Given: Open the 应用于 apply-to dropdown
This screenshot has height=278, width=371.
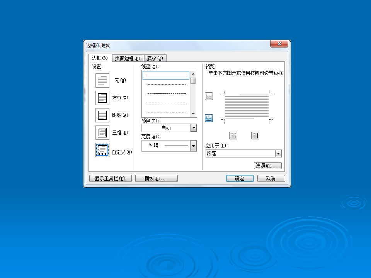Looking at the screenshot, I should point(279,153).
